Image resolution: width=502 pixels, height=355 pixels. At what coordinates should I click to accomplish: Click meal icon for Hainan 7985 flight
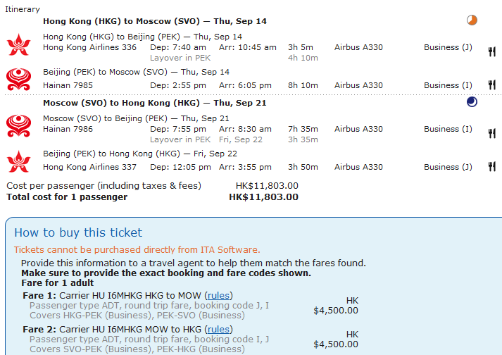tap(492, 85)
